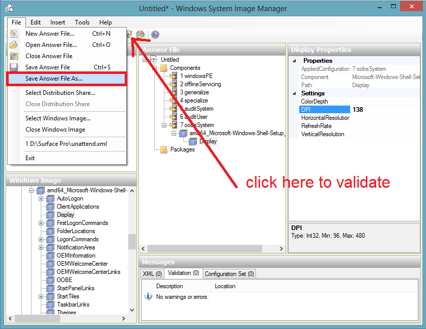Open the Insert menu

pyautogui.click(x=58, y=22)
